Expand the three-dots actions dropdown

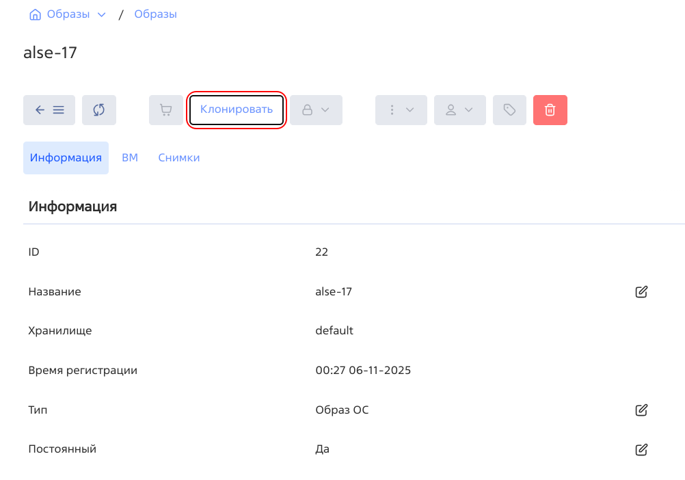(401, 110)
